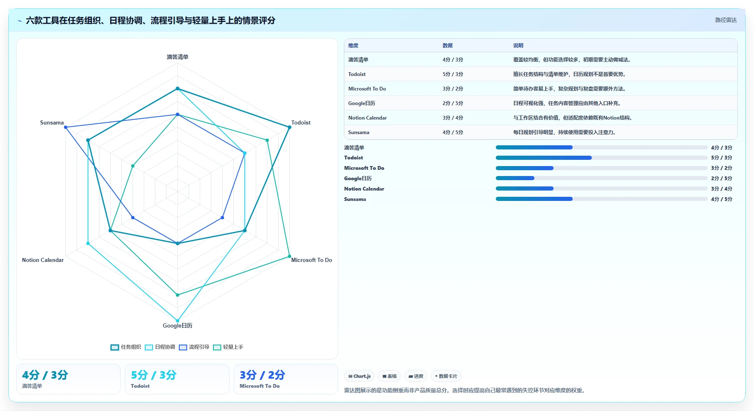This screenshot has height=411, width=754.
Task: Click the Todoist axis label on the radar chart
Action: click(301, 122)
